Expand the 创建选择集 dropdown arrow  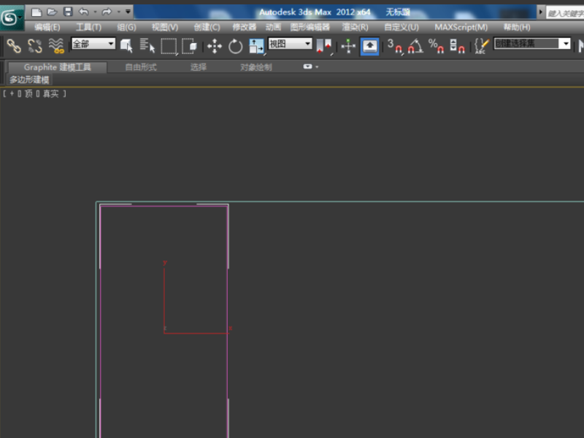coord(565,44)
